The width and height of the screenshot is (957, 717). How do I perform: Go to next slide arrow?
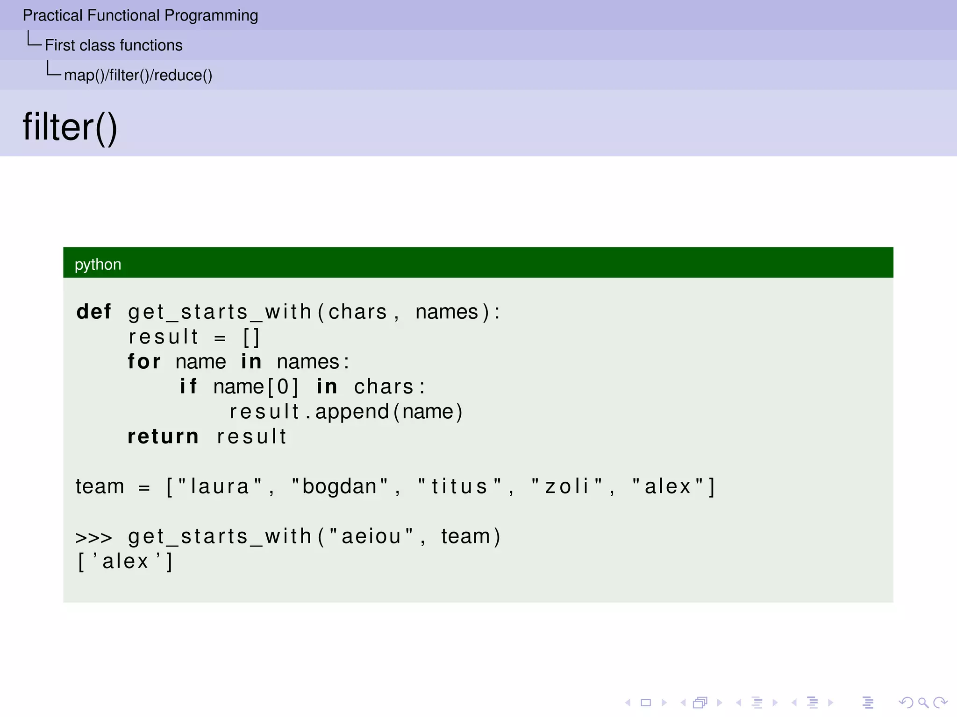pos(664,703)
